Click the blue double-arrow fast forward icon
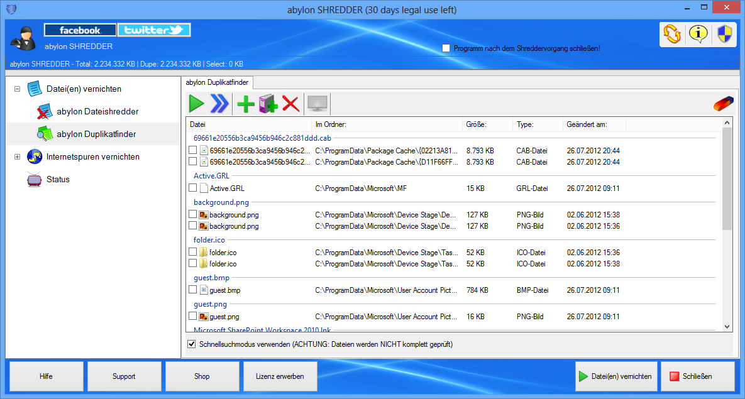Image resolution: width=745 pixels, height=399 pixels. [x=219, y=104]
